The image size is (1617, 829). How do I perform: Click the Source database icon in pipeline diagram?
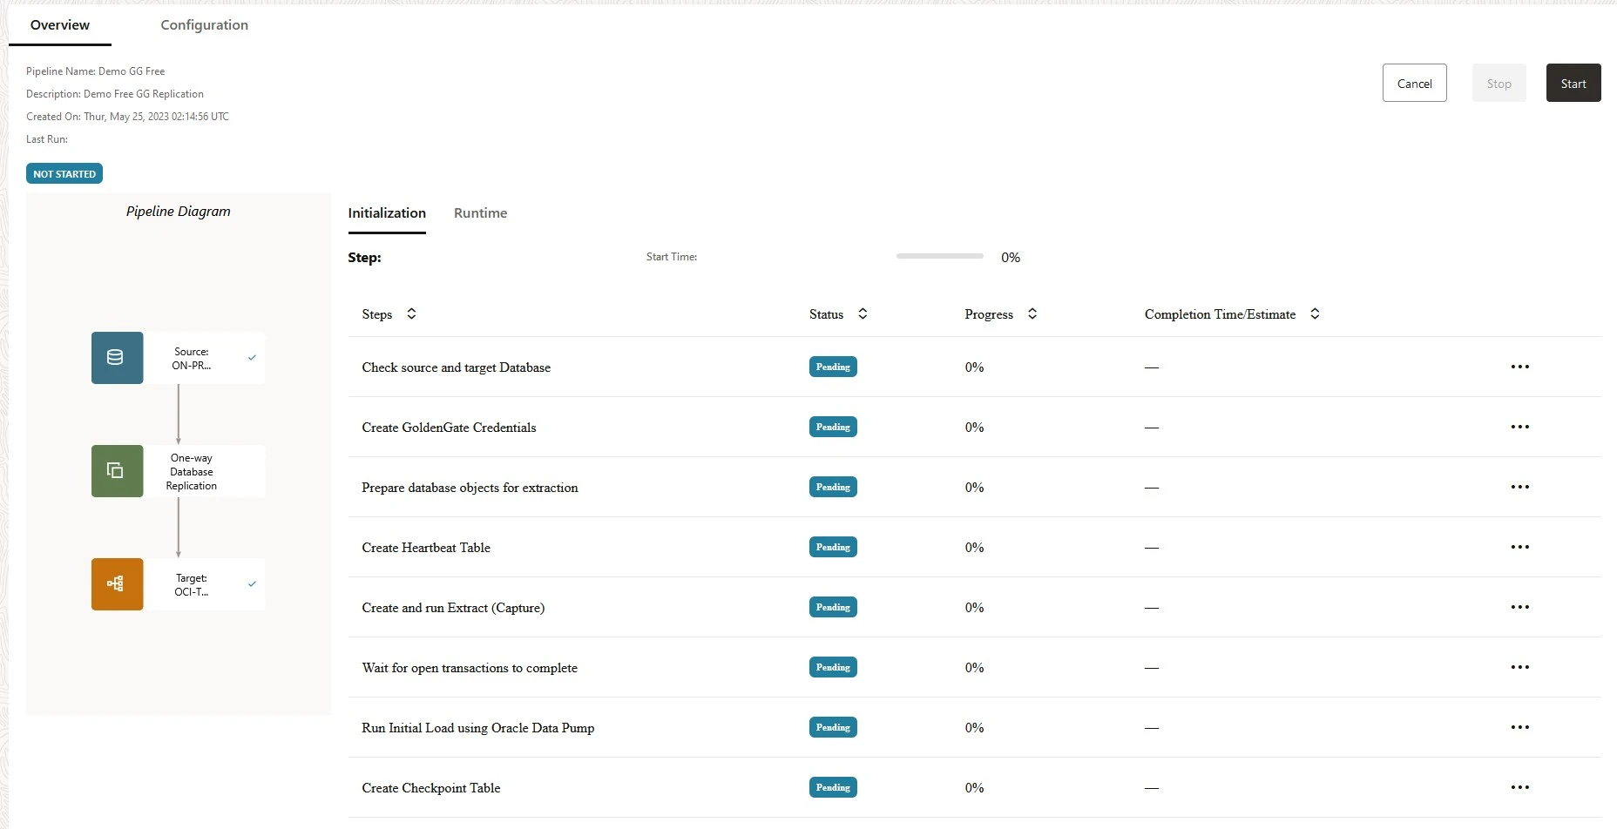(117, 358)
